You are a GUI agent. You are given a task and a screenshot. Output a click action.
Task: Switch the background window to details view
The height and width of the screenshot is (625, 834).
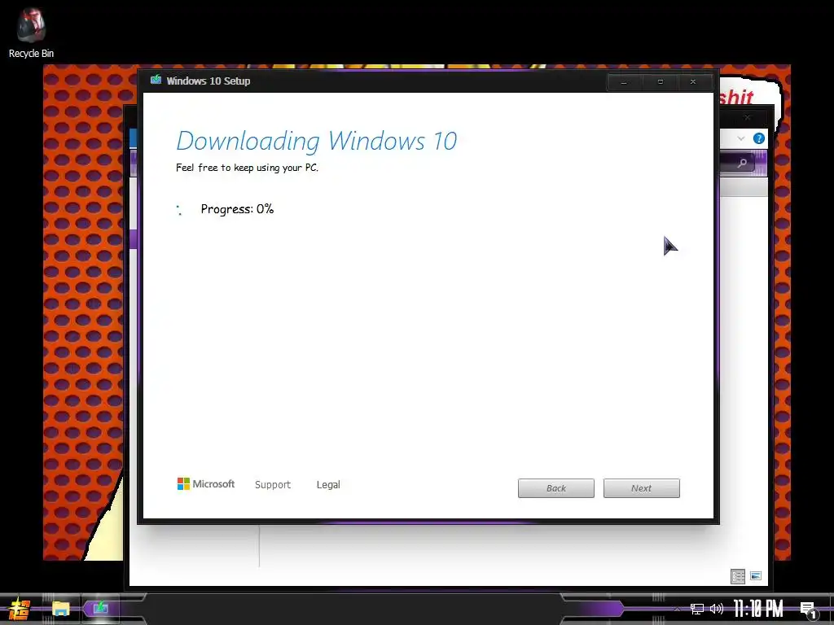pos(738,576)
